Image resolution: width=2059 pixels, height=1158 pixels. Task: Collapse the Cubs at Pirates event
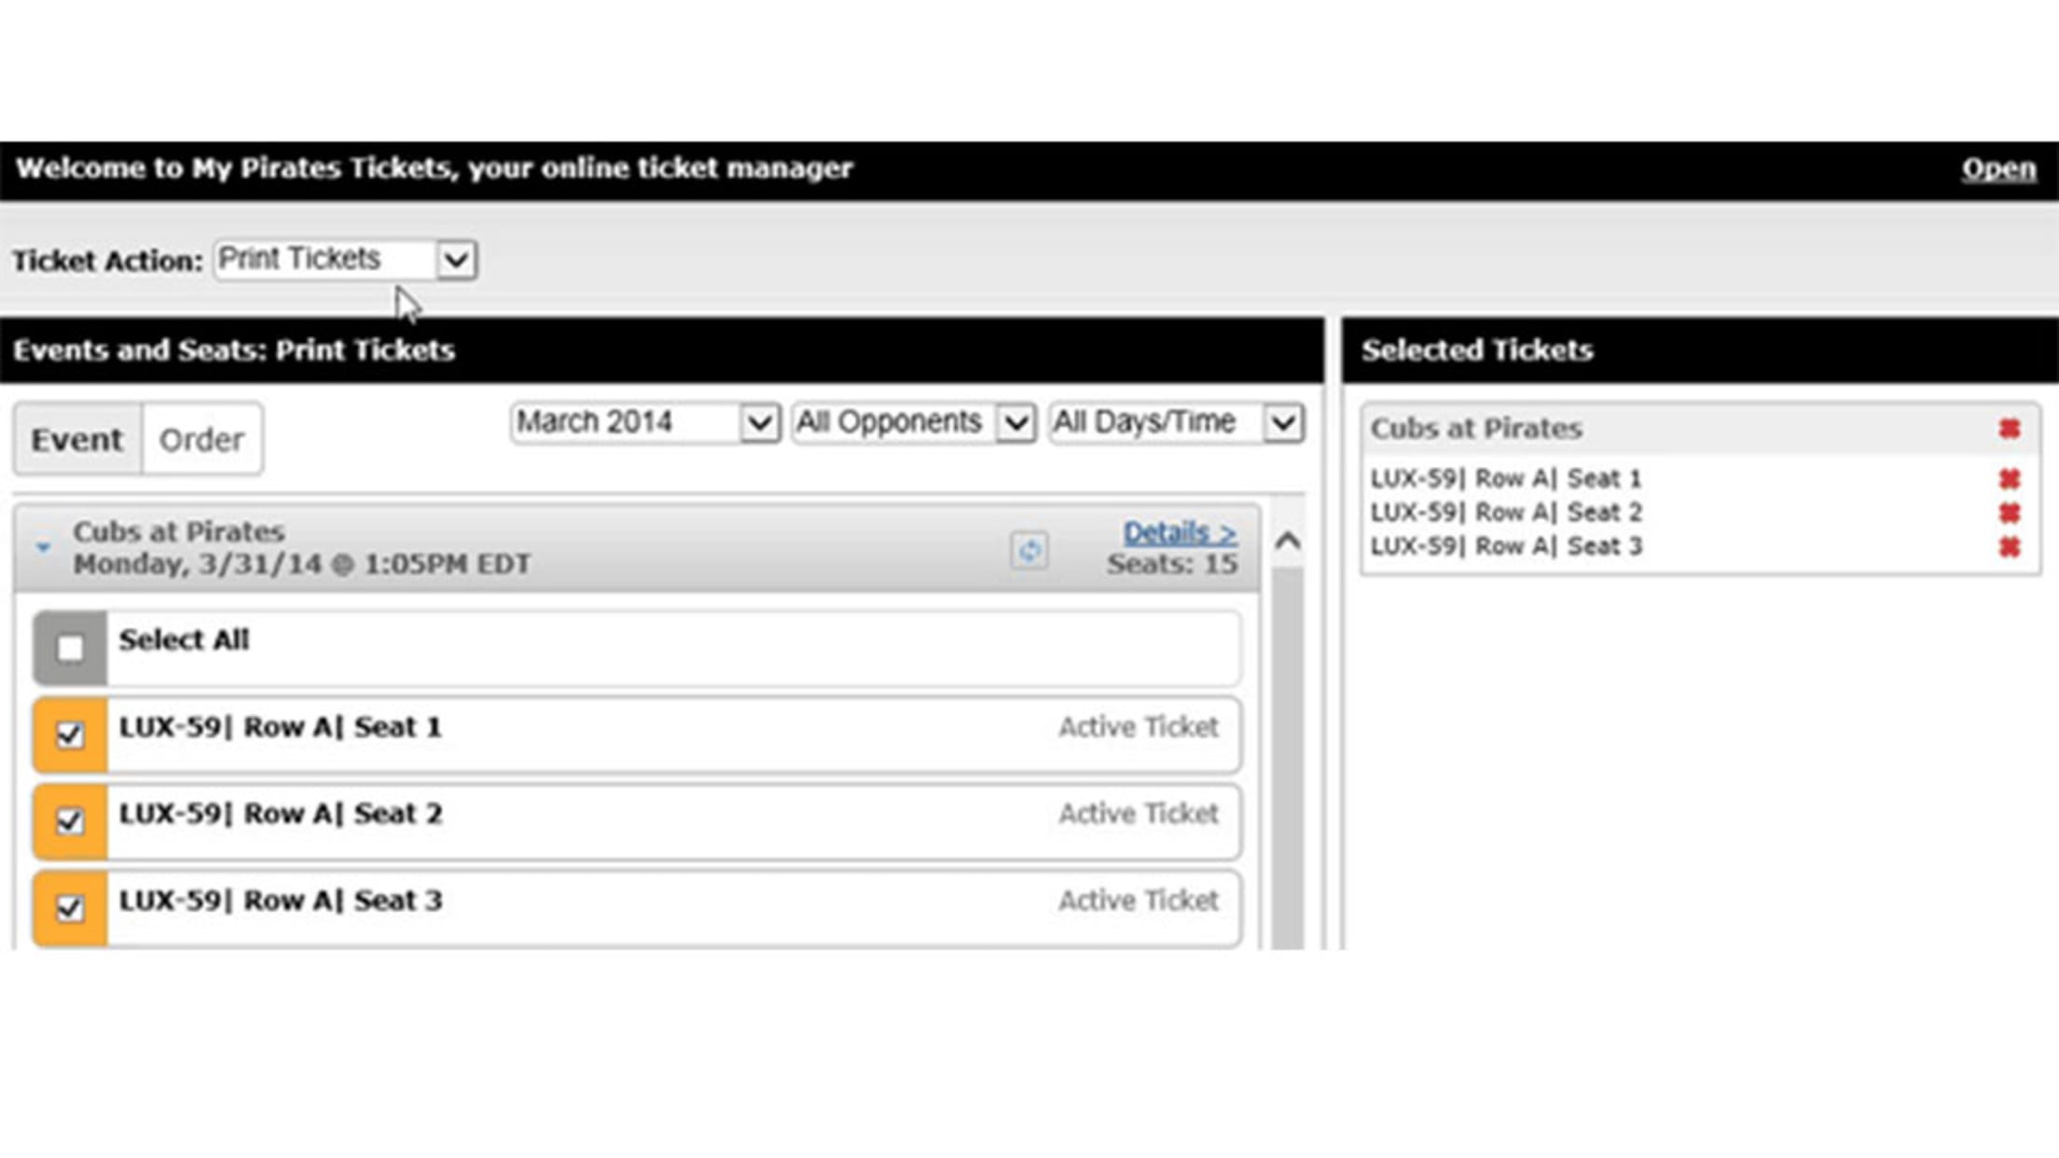pyautogui.click(x=43, y=548)
